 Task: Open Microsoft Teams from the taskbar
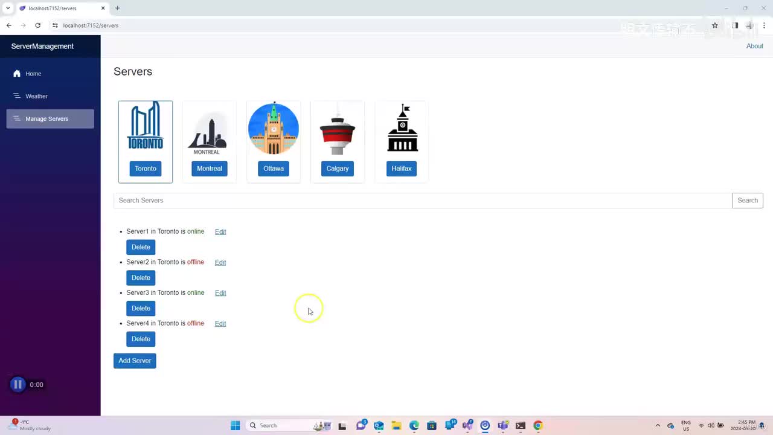(x=503, y=425)
